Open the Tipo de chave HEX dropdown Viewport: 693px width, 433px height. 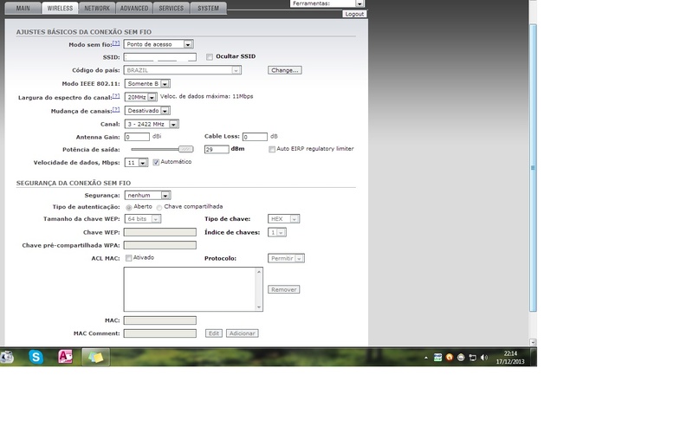pos(284,219)
